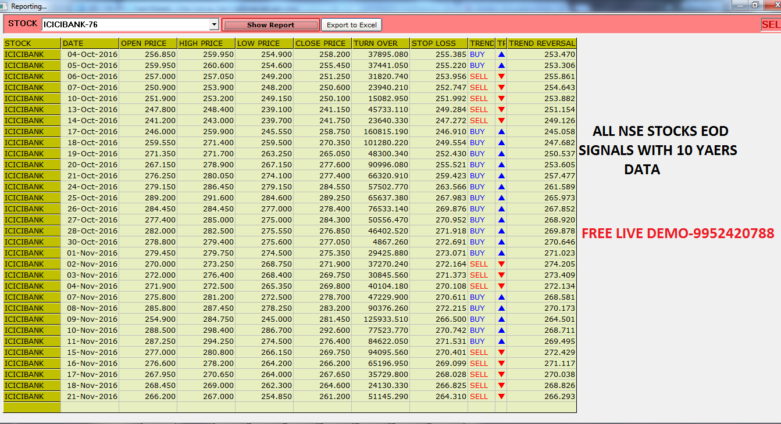This screenshot has width=781, height=424.
Task: Select the low price 245.000
Action: (x=265, y=319)
